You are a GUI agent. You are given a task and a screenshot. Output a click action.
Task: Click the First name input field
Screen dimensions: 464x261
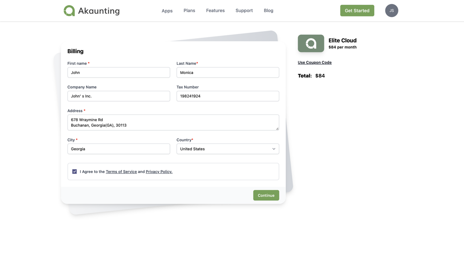(119, 72)
